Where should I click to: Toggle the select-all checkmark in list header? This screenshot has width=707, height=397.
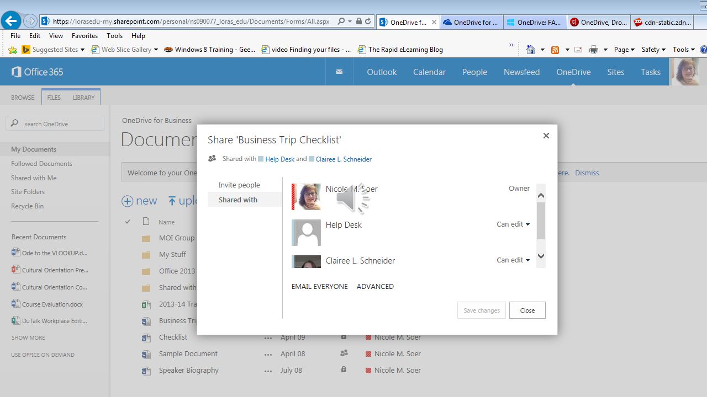click(128, 222)
